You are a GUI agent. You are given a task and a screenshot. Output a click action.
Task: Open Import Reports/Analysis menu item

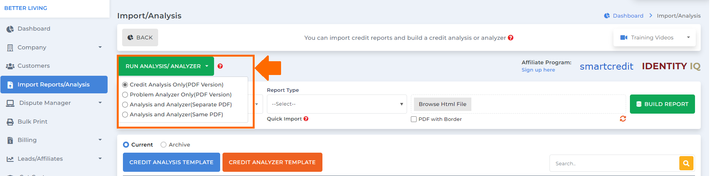[x=54, y=85]
